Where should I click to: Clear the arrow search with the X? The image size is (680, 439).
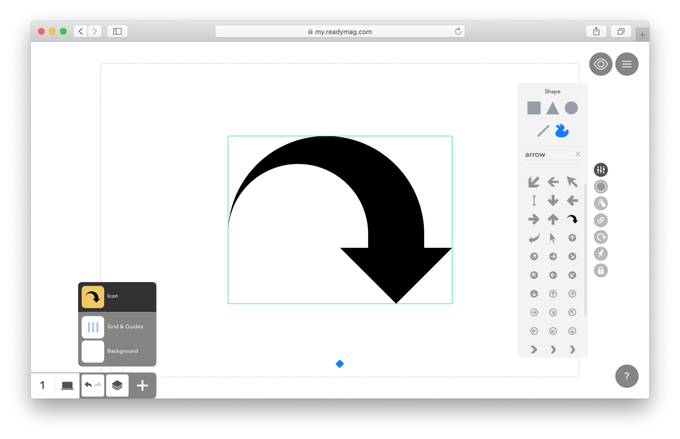pyautogui.click(x=578, y=154)
